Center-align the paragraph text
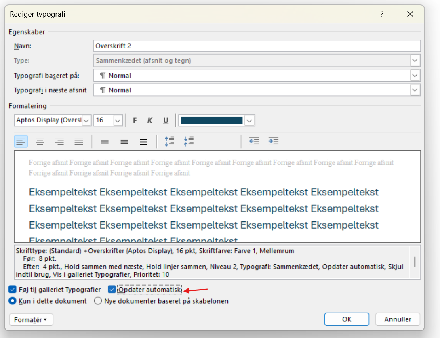 click(40, 142)
